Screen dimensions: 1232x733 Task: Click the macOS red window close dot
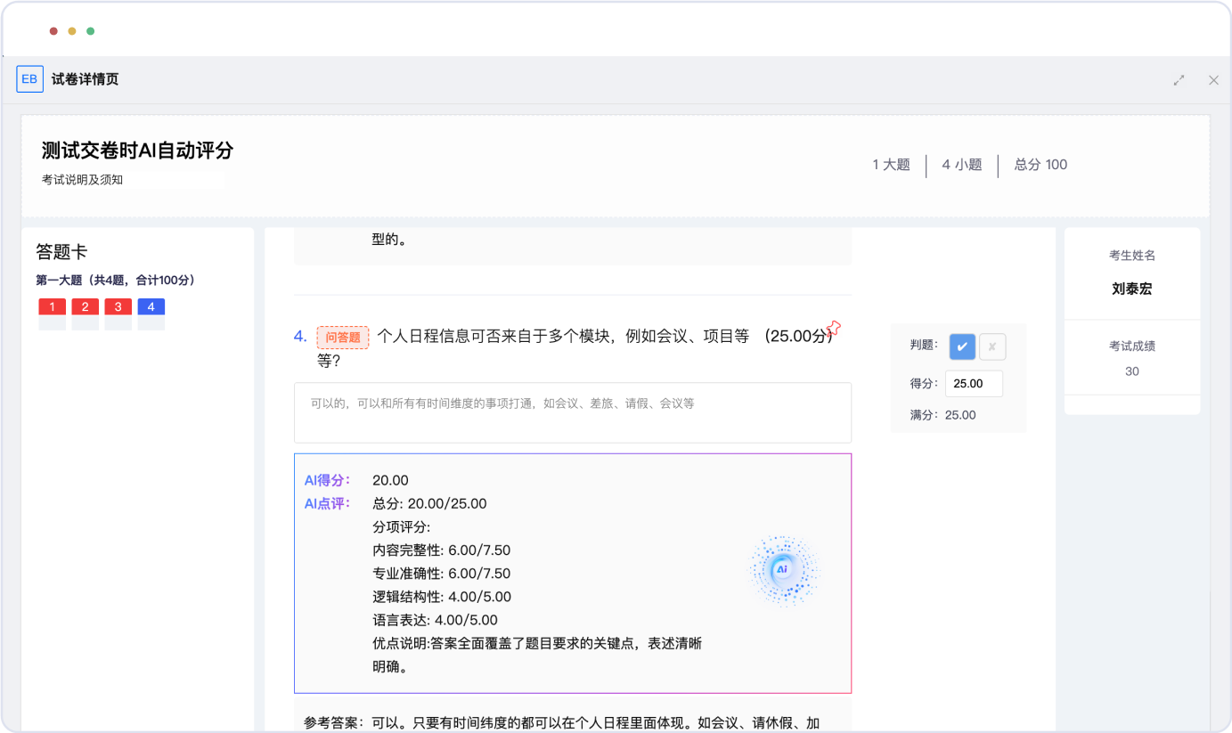(53, 31)
